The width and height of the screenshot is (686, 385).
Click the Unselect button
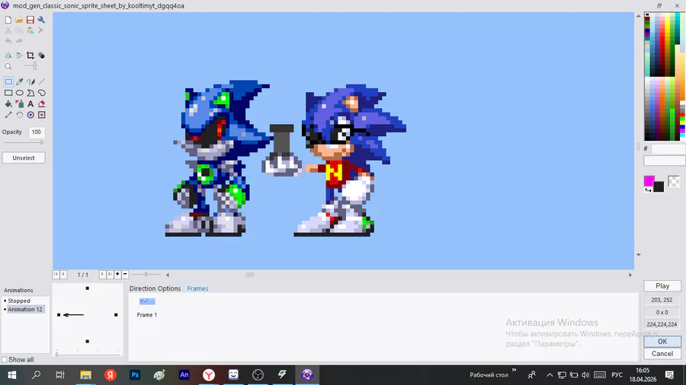click(x=24, y=158)
